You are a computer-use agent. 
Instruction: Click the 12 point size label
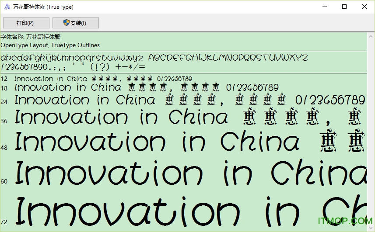[4, 79]
